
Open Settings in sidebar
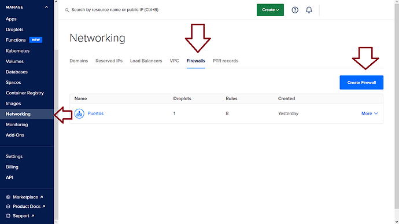[14, 156]
